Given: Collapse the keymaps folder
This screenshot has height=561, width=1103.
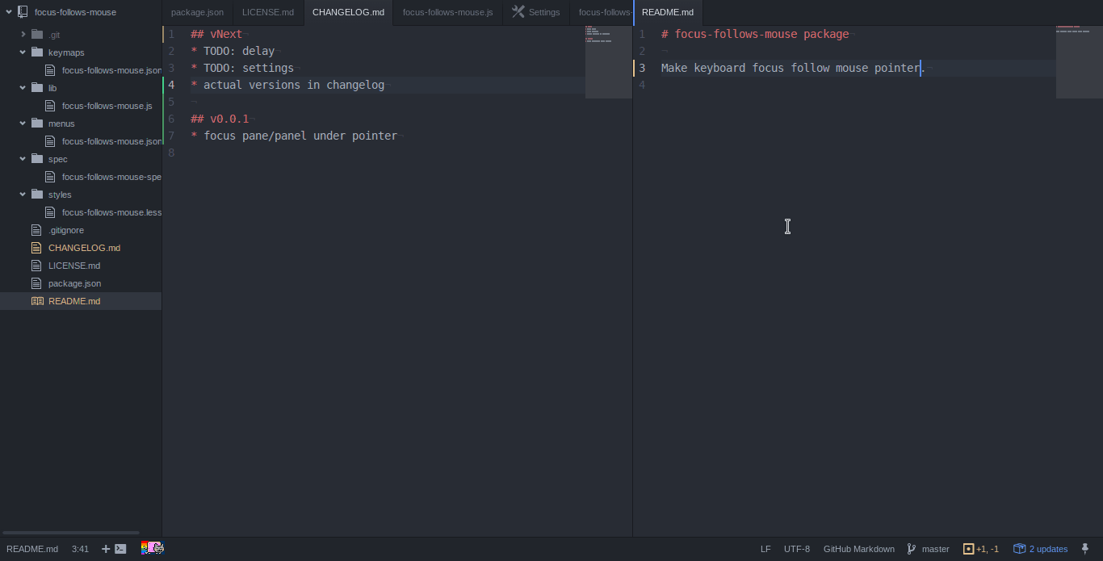Looking at the screenshot, I should point(22,52).
